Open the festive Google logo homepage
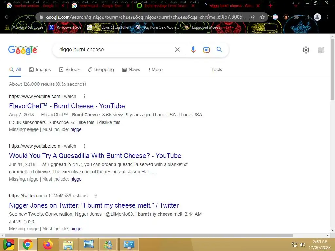Viewport: 335px width, 251px height. [23, 50]
